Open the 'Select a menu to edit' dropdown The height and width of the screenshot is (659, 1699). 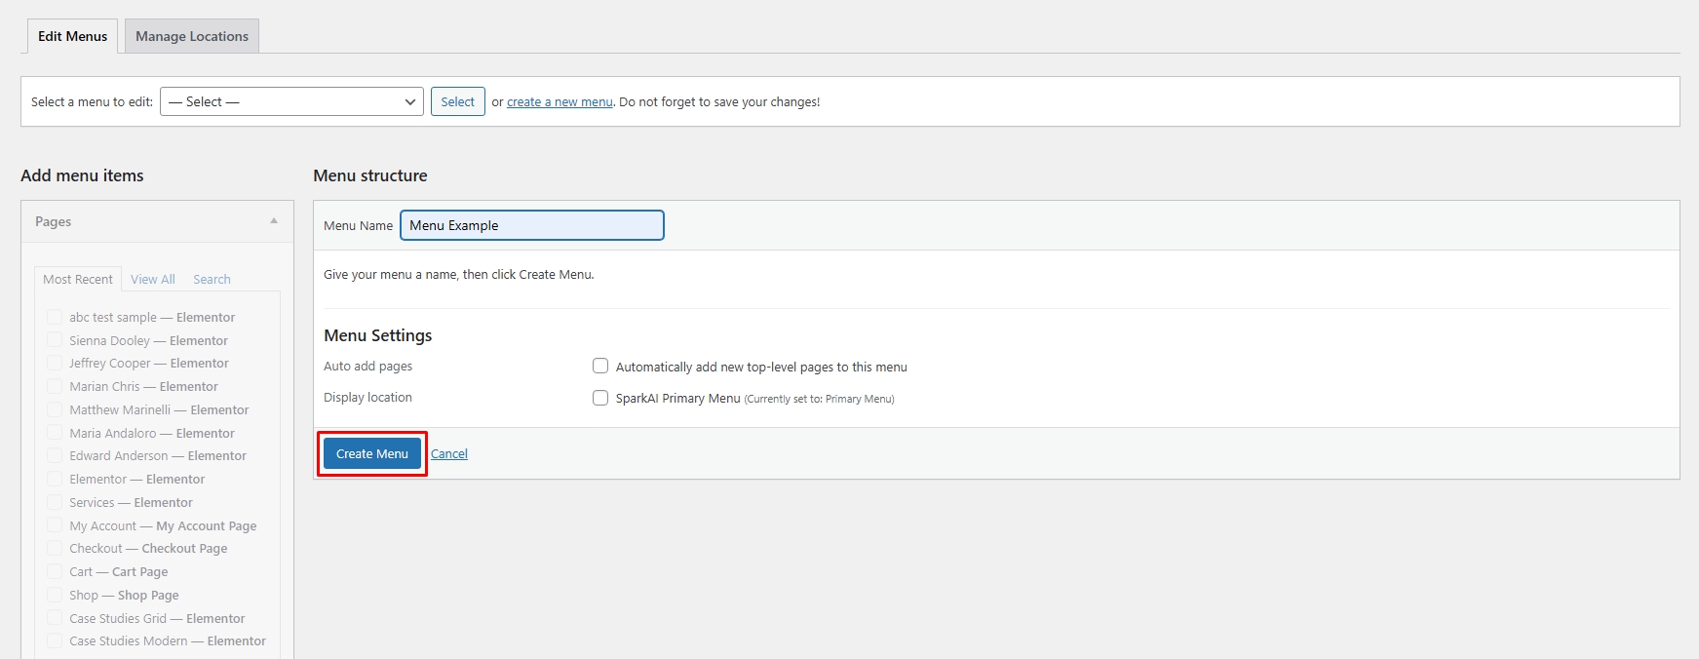pos(291,101)
